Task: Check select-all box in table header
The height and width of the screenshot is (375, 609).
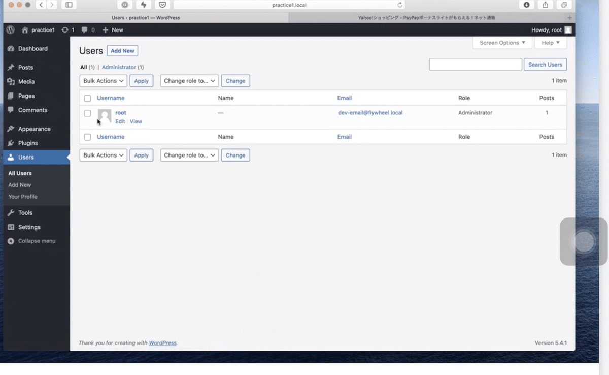Action: pyautogui.click(x=88, y=98)
